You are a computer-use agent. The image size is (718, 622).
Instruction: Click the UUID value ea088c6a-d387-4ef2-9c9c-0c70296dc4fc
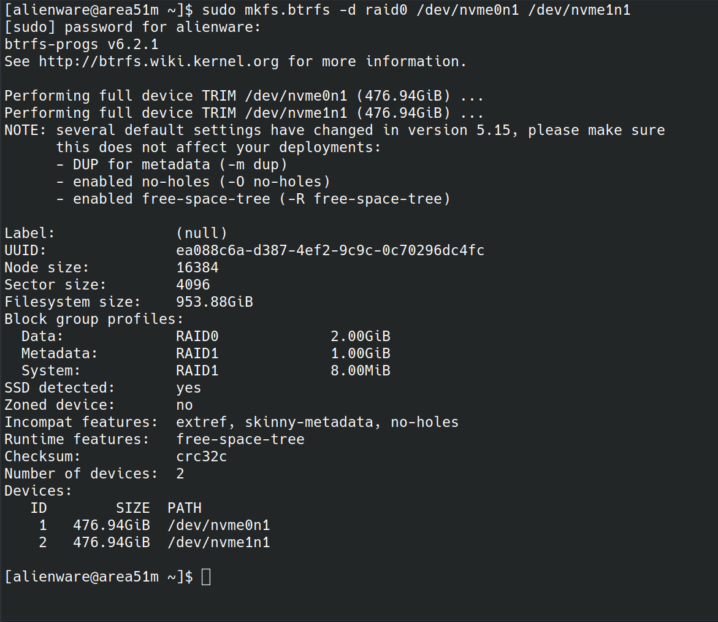click(330, 250)
